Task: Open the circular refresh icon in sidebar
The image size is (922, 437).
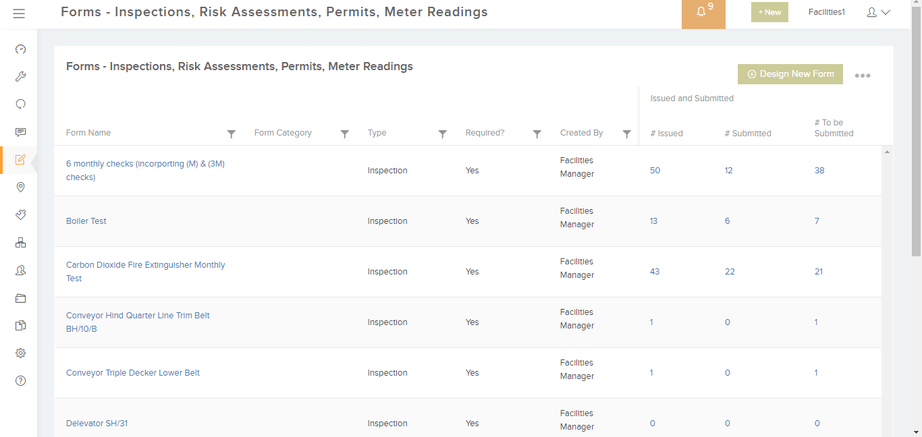Action: coord(20,104)
